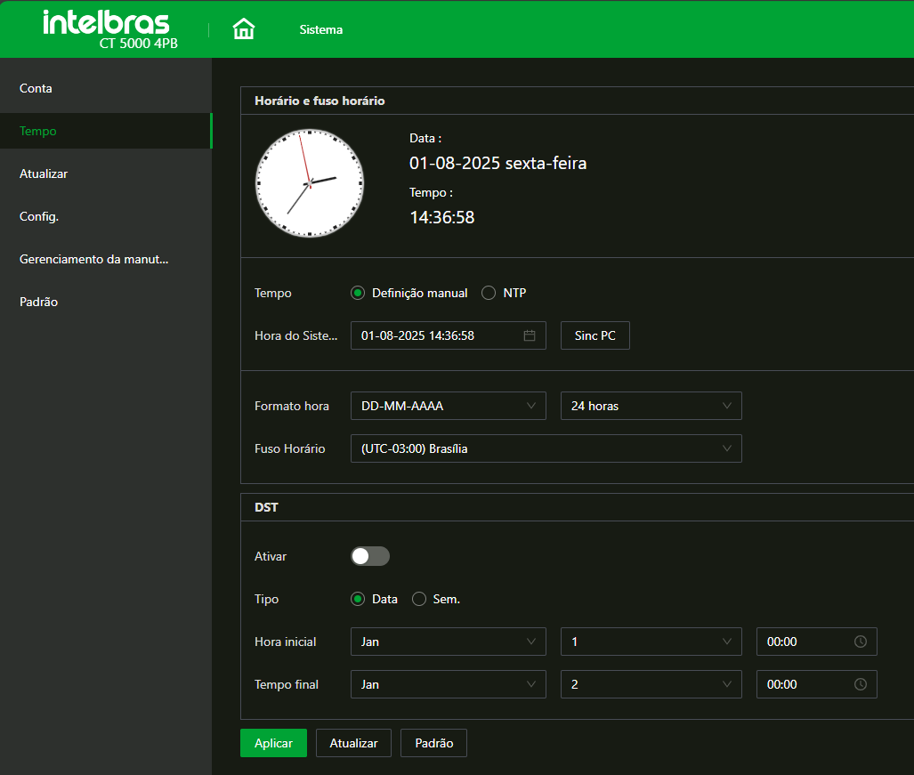Open the DD-MM-AAAA date format dropdown

coord(448,406)
